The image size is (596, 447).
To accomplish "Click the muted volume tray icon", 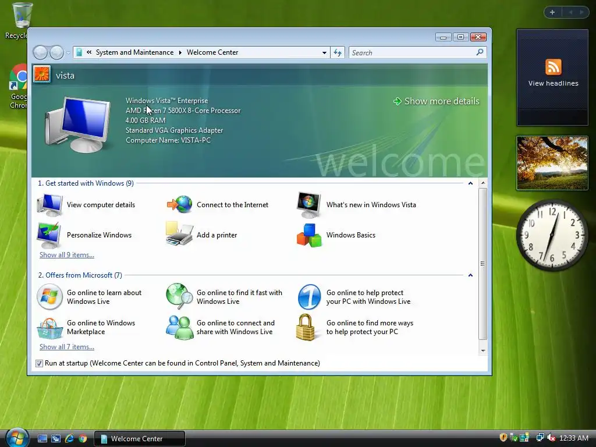I will click(x=551, y=438).
